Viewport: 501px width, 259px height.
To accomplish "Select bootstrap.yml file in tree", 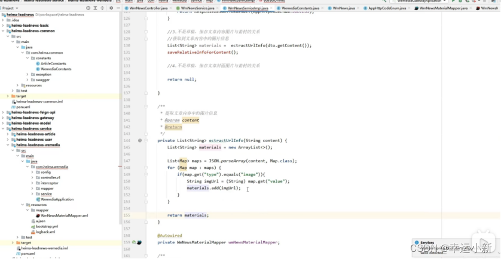I will [x=47, y=226].
